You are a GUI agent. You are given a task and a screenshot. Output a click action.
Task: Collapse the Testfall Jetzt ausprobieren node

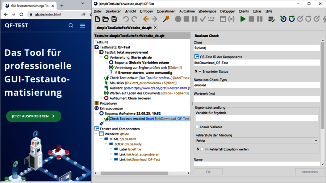coord(96,52)
